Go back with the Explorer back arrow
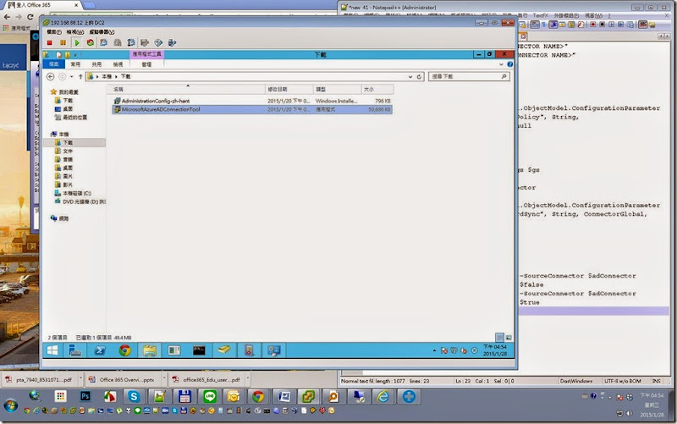Viewport: 677px width, 424px height. click(51, 76)
